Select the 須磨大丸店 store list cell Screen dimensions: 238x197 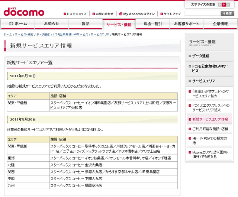point(113,172)
